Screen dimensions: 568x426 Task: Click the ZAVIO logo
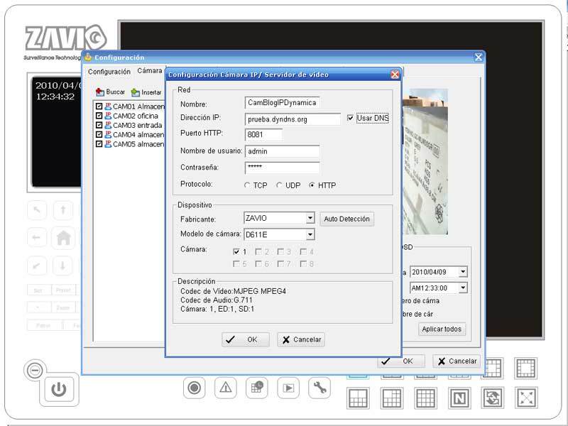[x=65, y=38]
